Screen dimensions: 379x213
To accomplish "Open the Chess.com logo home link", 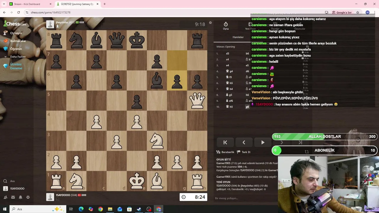I will pyautogui.click(x=15, y=24).
